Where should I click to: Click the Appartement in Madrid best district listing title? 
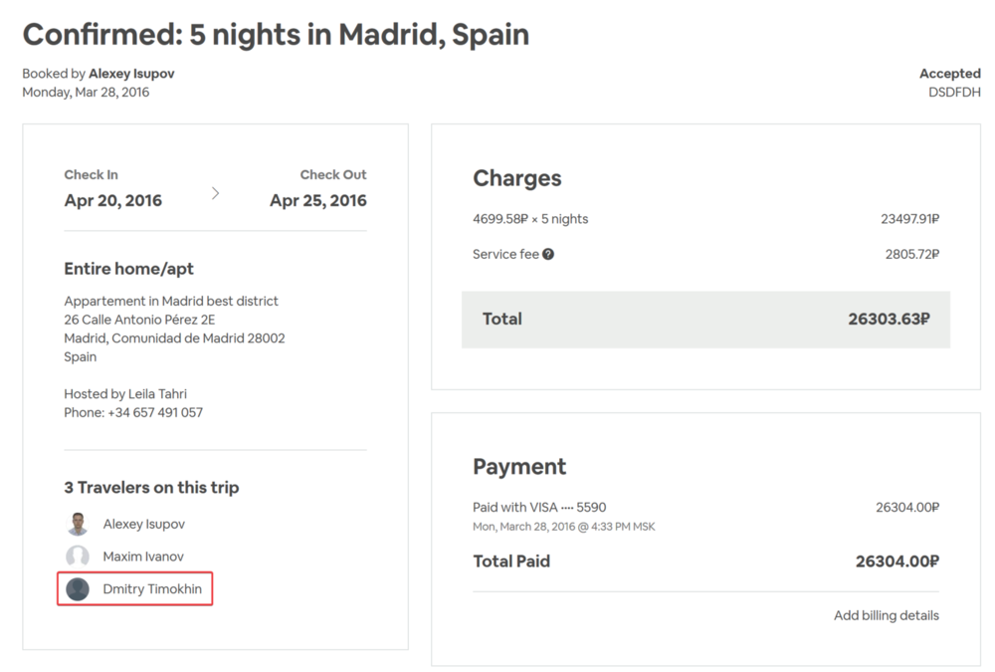tap(171, 301)
